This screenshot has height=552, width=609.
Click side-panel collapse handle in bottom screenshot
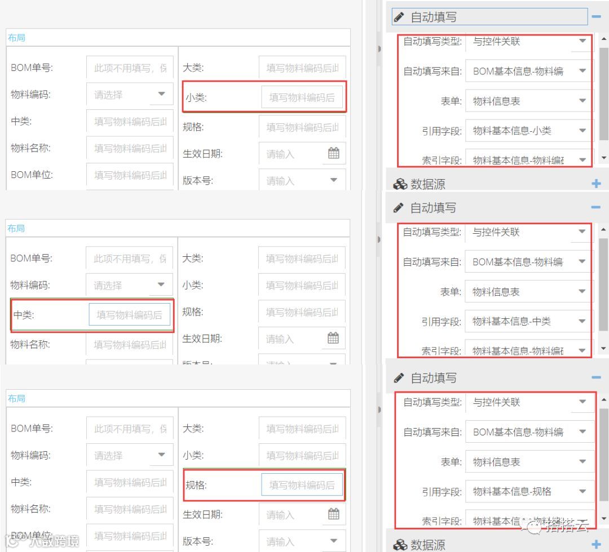click(379, 409)
